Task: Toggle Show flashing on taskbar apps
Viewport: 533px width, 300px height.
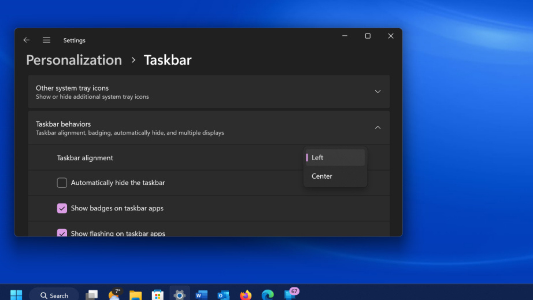Action: [x=62, y=233]
